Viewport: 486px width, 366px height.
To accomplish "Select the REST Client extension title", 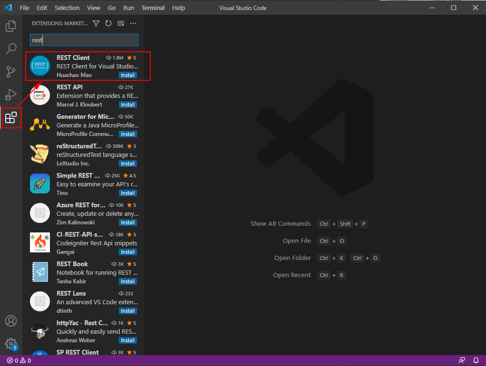I will (73, 58).
